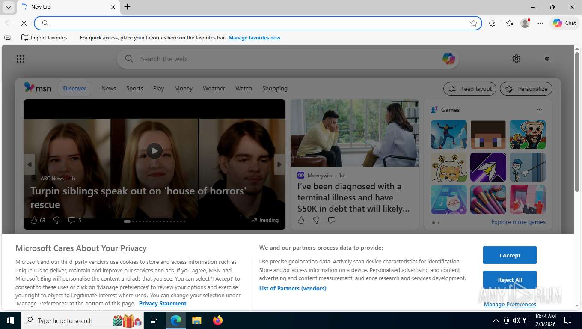Viewport: 582px width, 329px height.
Task: Open the Extensions puzzle icon
Action: click(492, 23)
